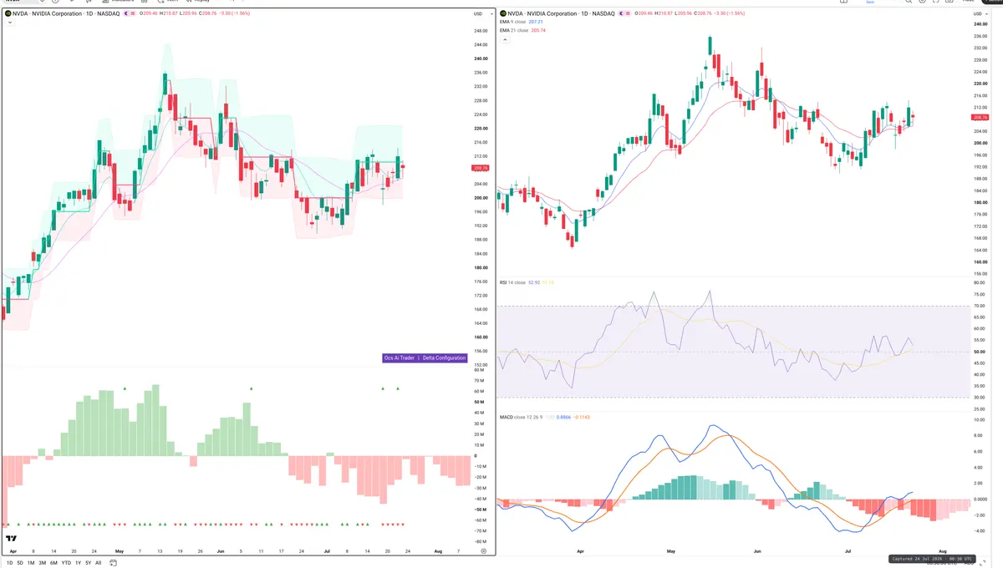Viewport: 1003px width, 568px height.
Task: Select the EMA 21 close legend entry
Action: (x=514, y=30)
